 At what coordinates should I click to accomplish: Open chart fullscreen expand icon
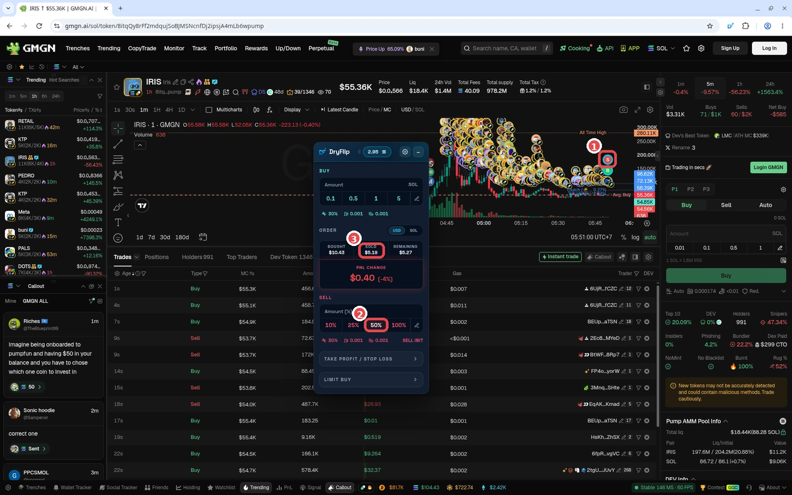(x=638, y=109)
